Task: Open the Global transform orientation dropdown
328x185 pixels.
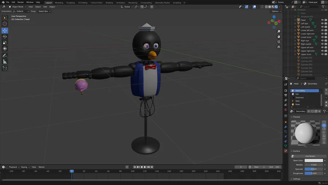Action: pyautogui.click(x=127, y=7)
